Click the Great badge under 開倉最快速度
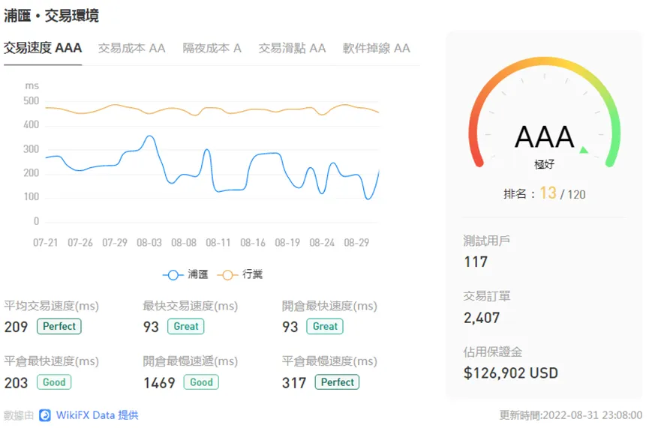 tap(325, 326)
